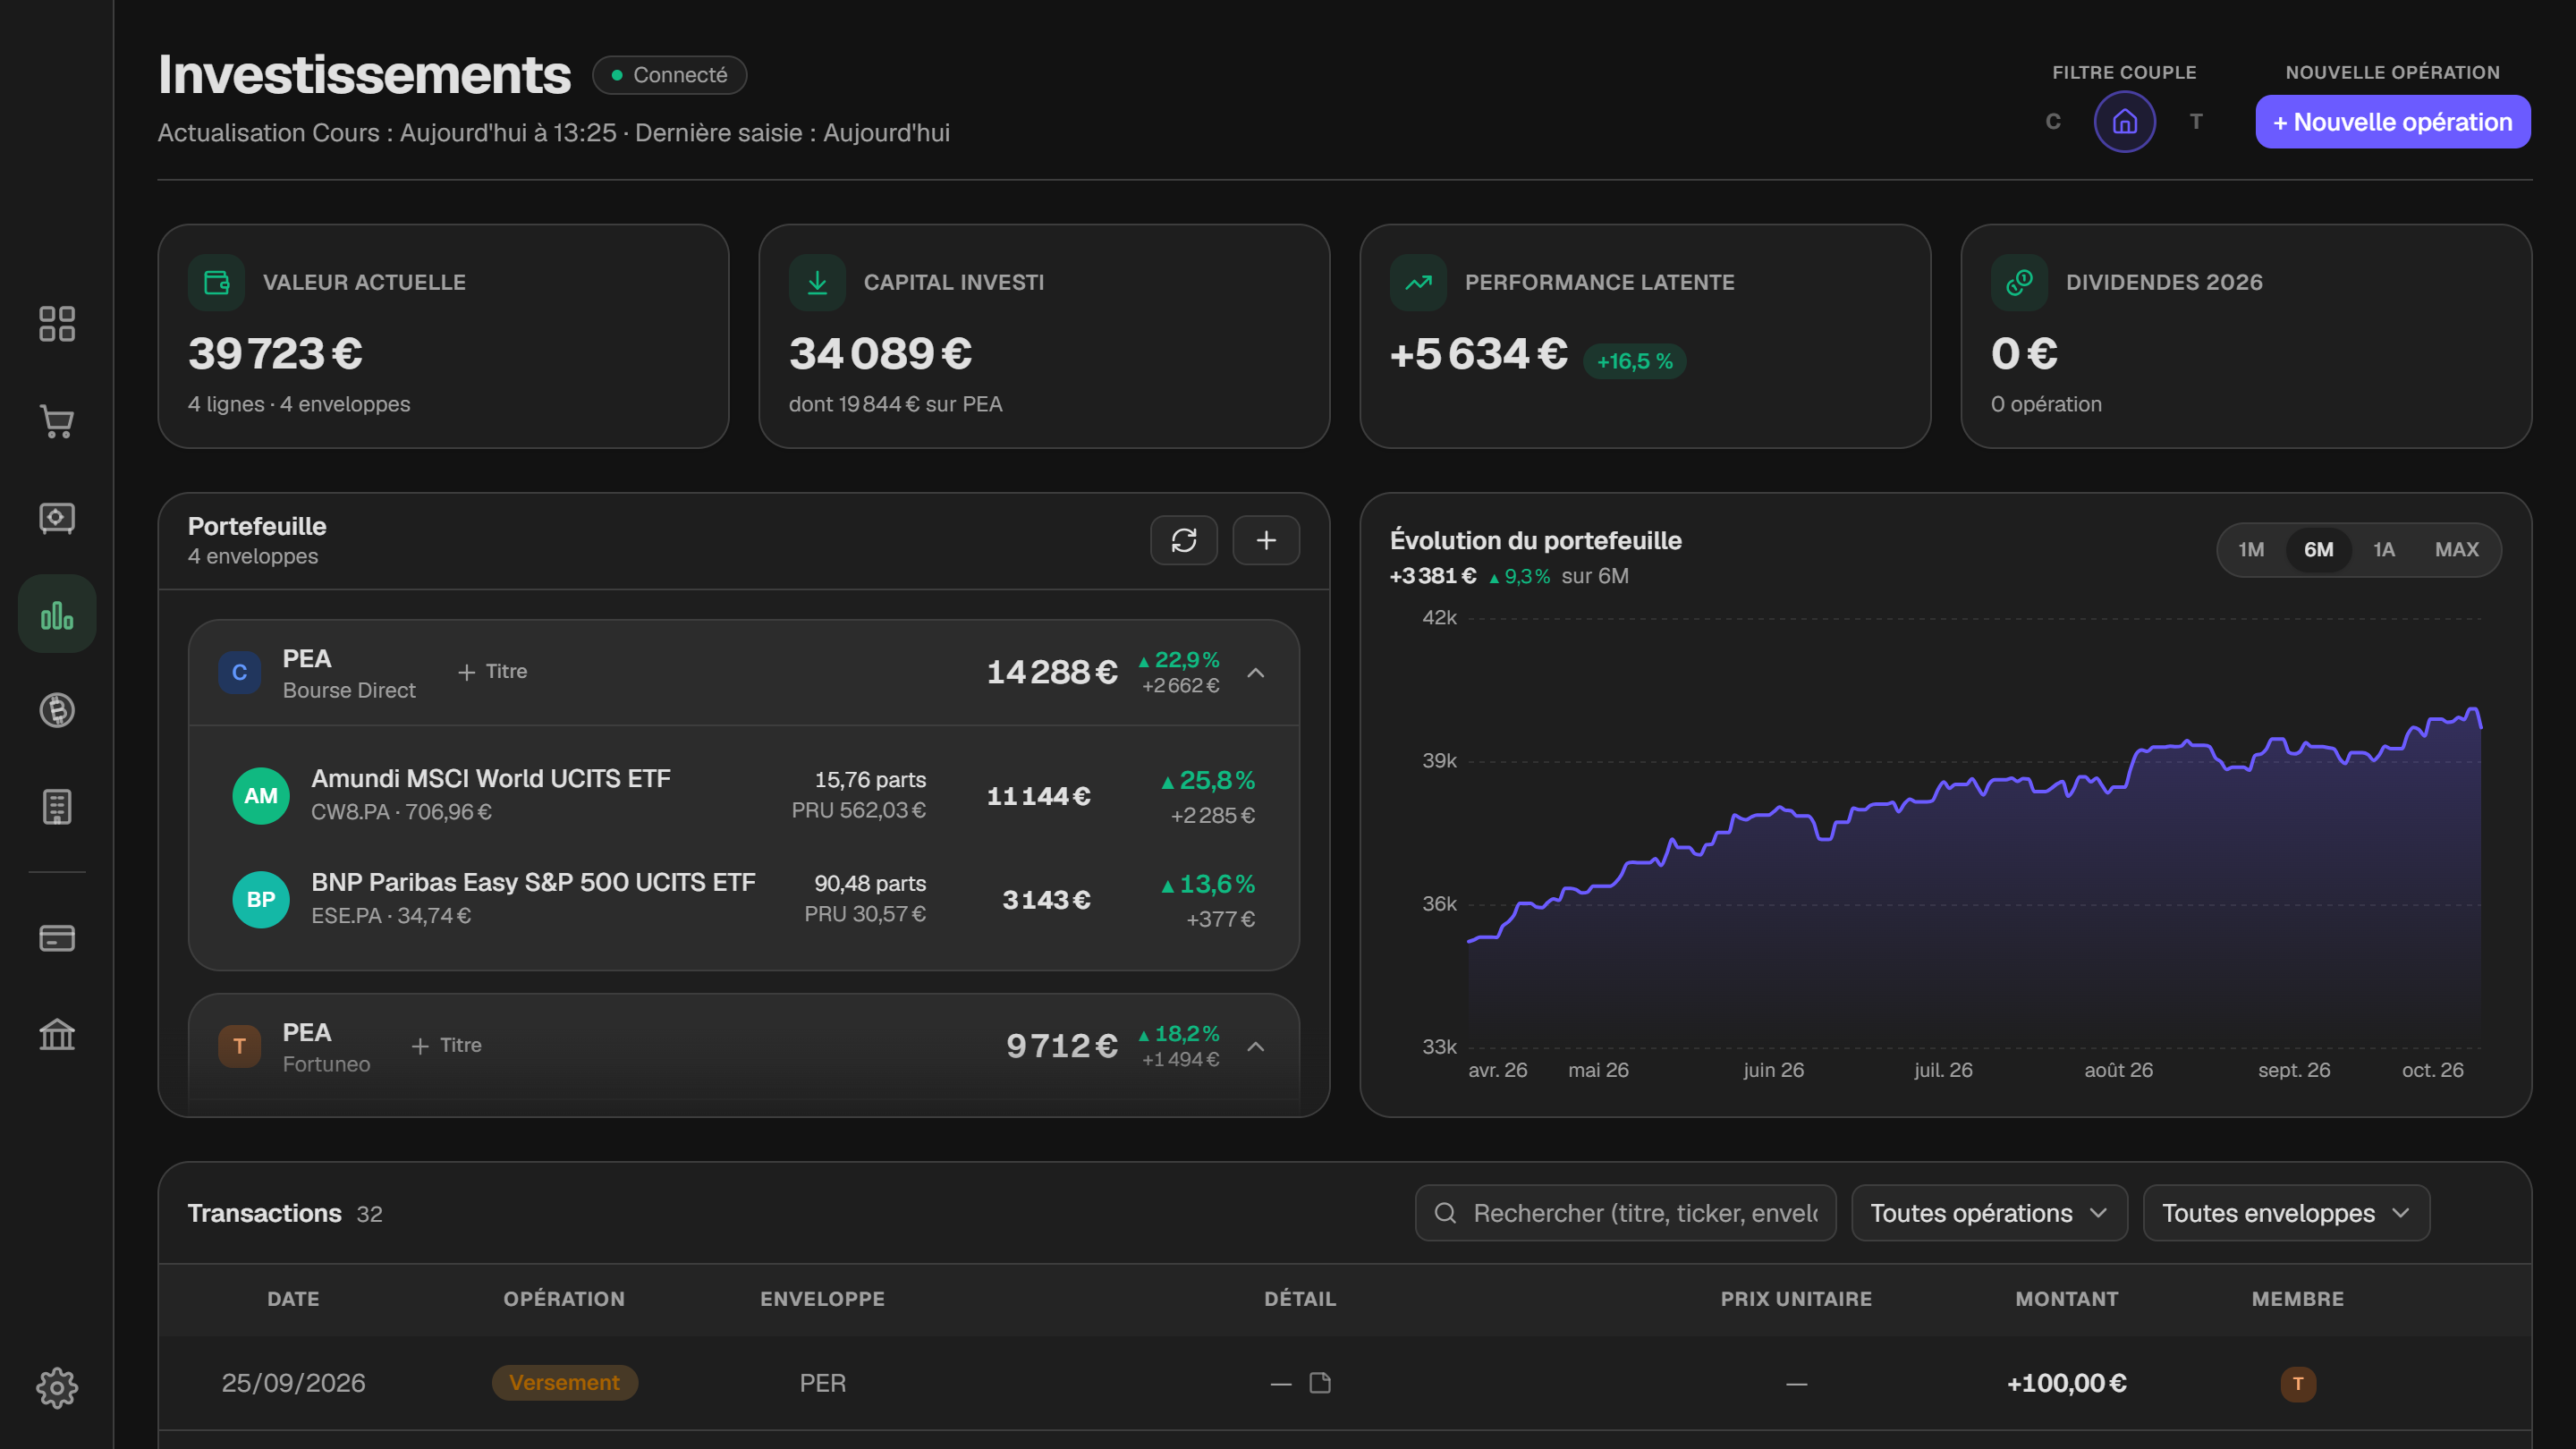
Task: Add a Titre to PEA Fortuneo
Action: tap(446, 1046)
